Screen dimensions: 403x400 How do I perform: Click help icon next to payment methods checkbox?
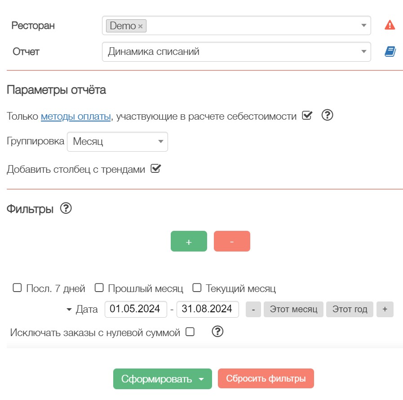tap(328, 116)
